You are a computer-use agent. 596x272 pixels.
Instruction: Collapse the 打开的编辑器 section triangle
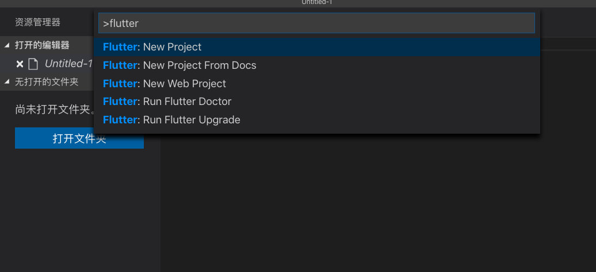(x=7, y=45)
